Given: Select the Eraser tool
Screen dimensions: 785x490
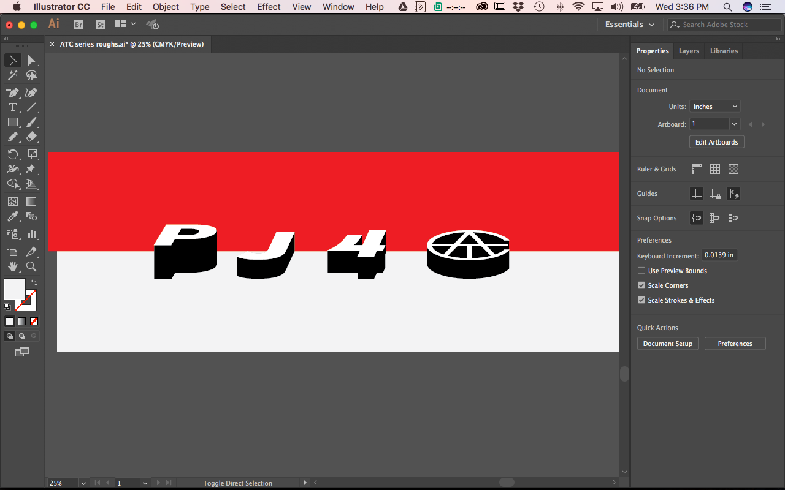Looking at the screenshot, I should pos(31,137).
